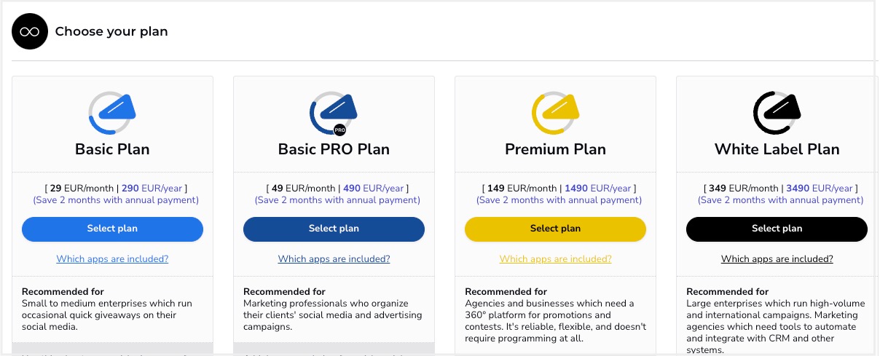Click the 490 EUR/year price
The height and width of the screenshot is (356, 880).
tap(373, 189)
